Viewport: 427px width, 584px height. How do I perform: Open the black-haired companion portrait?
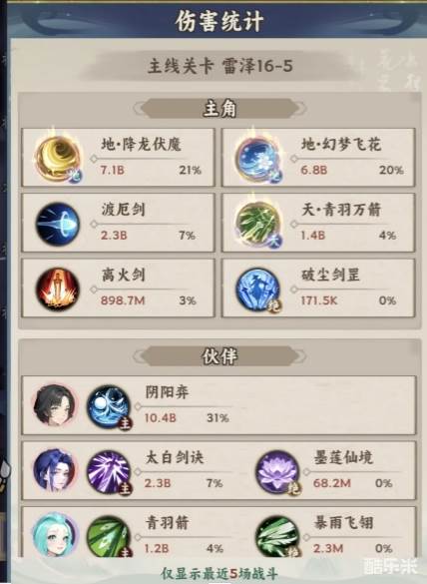[x=54, y=405]
